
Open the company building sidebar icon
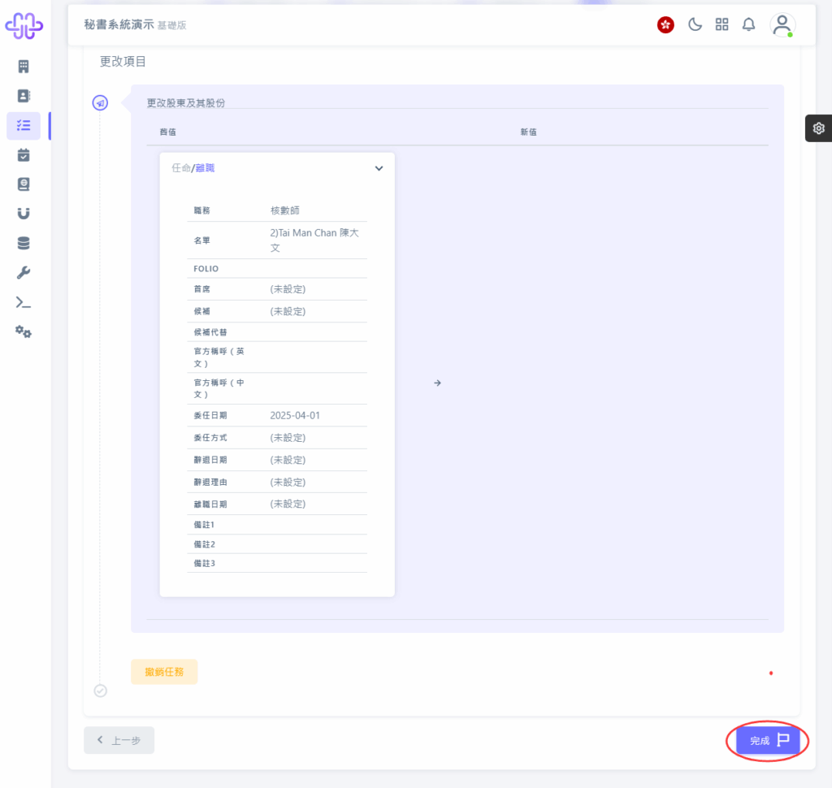pyautogui.click(x=24, y=67)
